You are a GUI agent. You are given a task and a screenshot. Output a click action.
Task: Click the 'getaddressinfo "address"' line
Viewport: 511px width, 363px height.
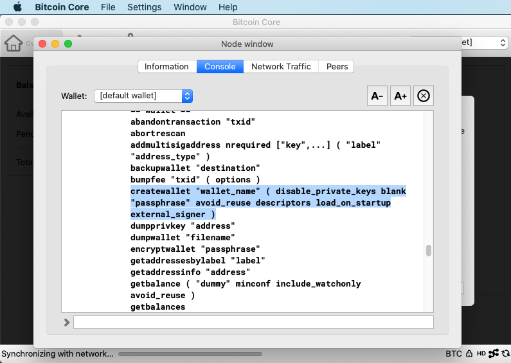point(190,272)
